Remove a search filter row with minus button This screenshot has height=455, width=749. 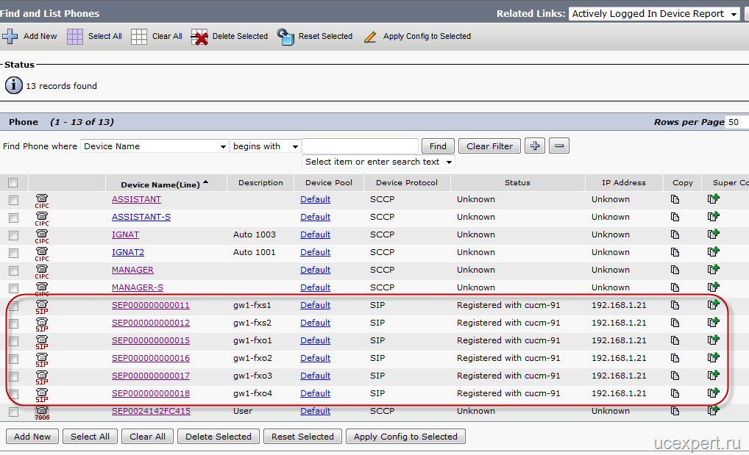point(559,146)
